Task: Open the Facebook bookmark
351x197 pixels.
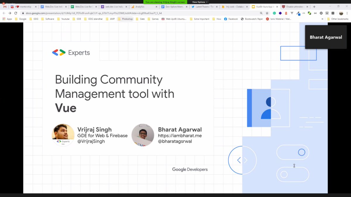Action: [x=231, y=19]
